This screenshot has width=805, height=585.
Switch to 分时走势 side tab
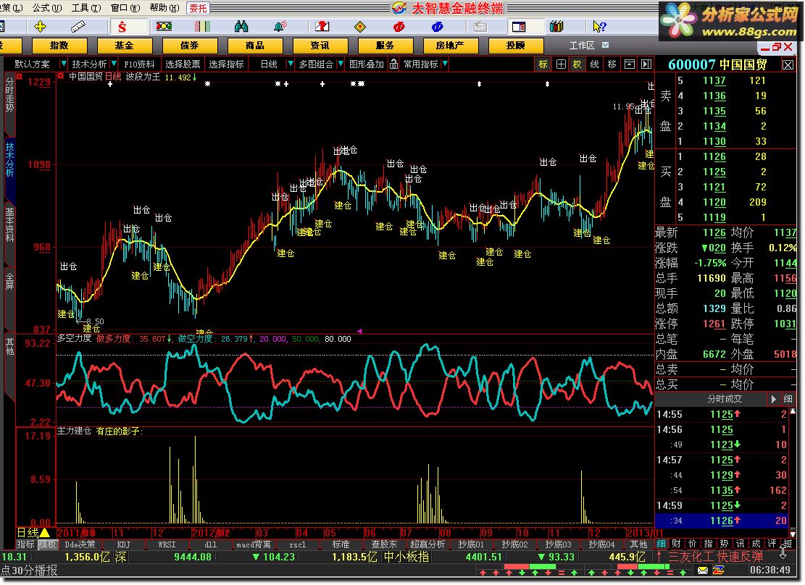click(x=9, y=94)
